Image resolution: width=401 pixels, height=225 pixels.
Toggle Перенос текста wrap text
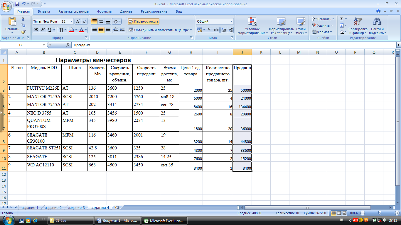[x=143, y=21]
